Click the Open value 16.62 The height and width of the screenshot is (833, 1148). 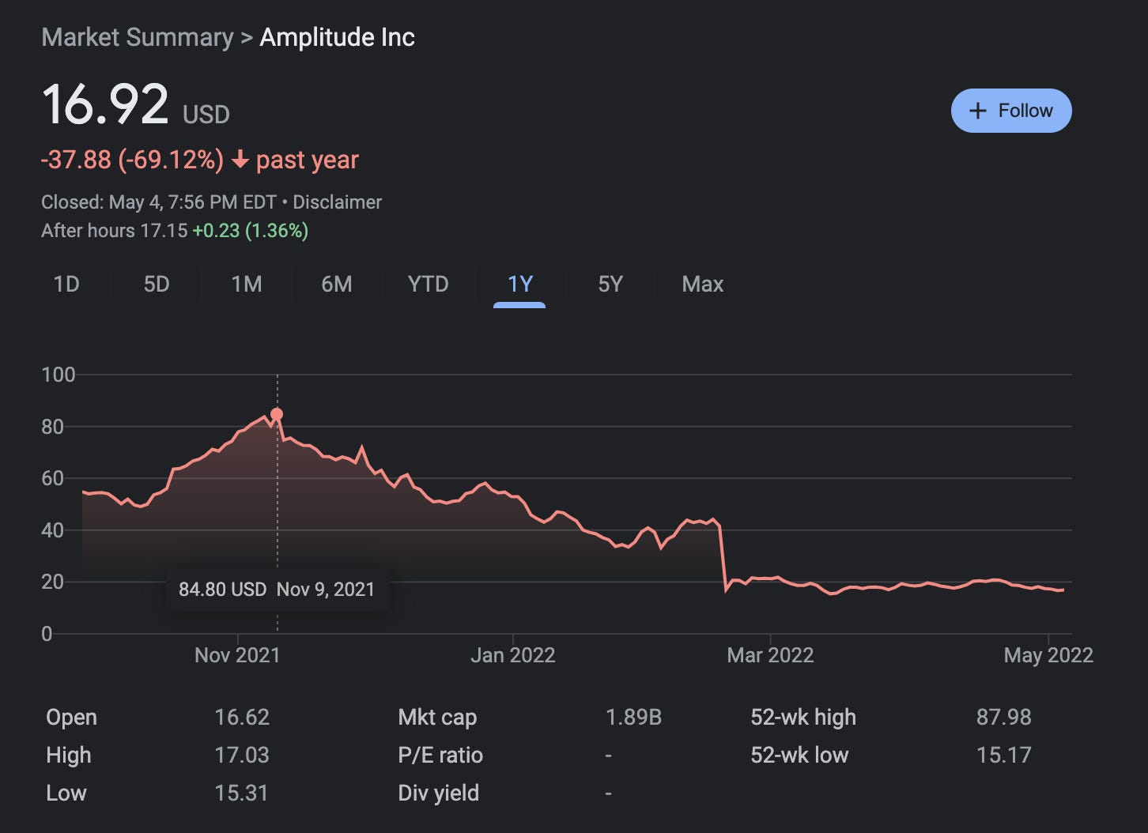click(242, 718)
